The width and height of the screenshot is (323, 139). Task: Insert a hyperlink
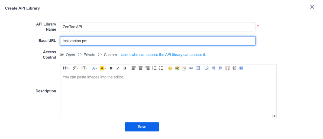tap(191, 68)
